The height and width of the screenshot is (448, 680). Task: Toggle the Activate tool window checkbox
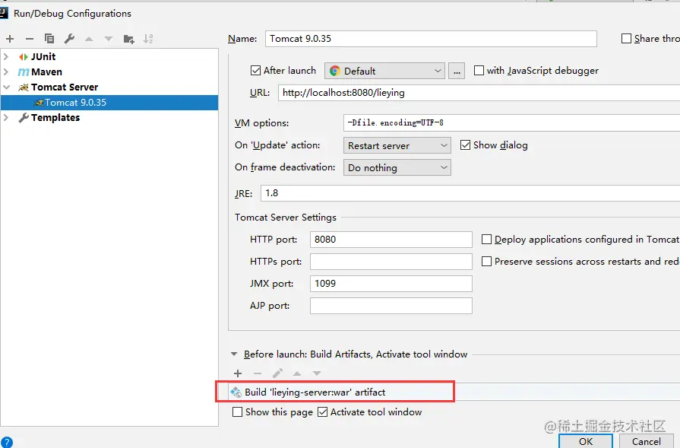[322, 412]
